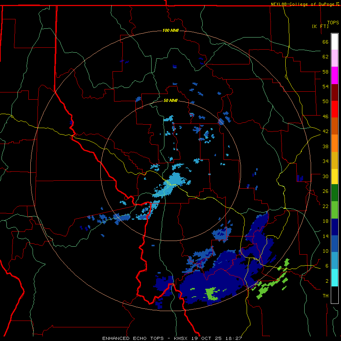
Task: Click the "18" legend value
Action: 325,221
